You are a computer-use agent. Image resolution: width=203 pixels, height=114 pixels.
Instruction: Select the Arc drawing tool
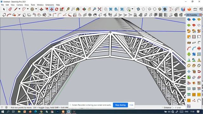(24, 9)
